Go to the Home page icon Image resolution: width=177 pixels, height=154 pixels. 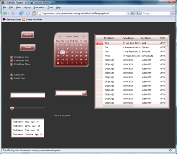pos(34,13)
